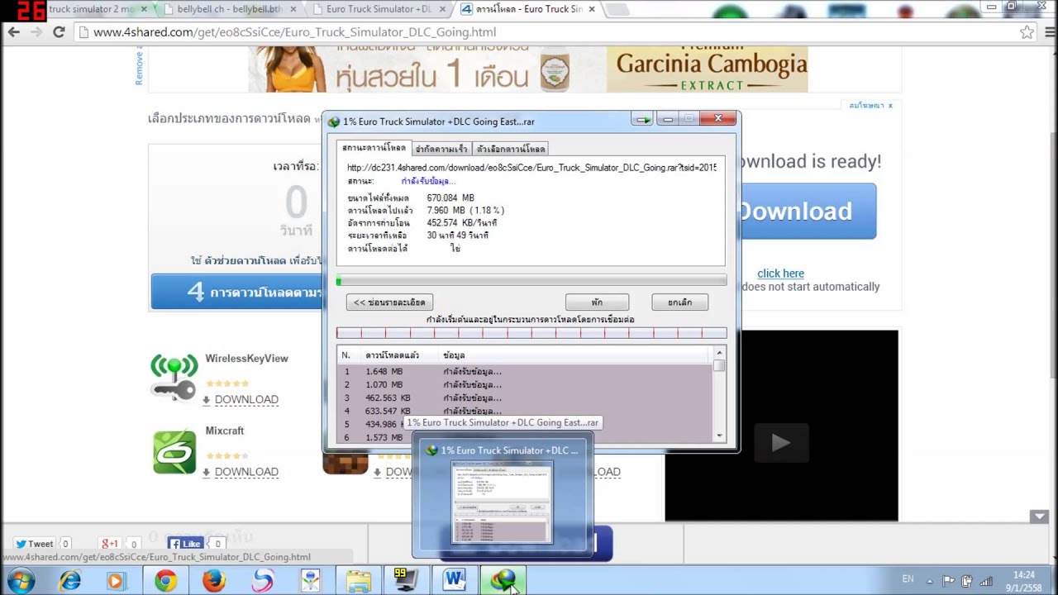Image resolution: width=1058 pixels, height=595 pixels.
Task: Select connection row 3 with 462.563 KB
Action: [x=526, y=398]
